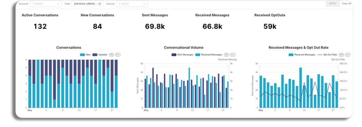Click the Updated legend dark blue swatch
The image size is (362, 127).
(x=95, y=55)
